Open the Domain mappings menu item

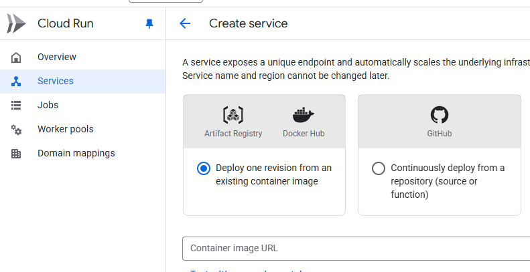click(x=76, y=153)
